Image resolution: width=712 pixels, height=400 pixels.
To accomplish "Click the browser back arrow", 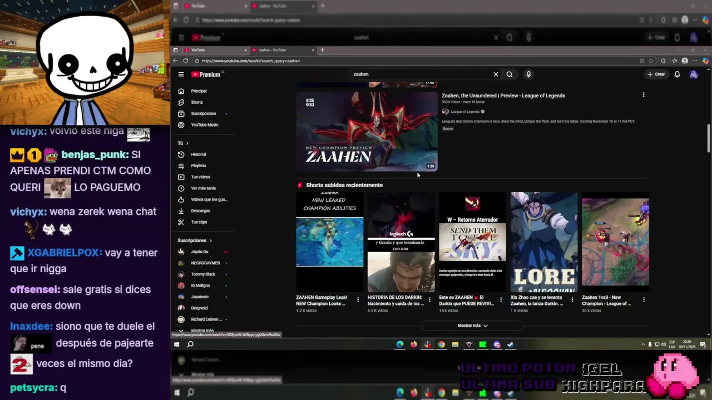I will pyautogui.click(x=175, y=61).
